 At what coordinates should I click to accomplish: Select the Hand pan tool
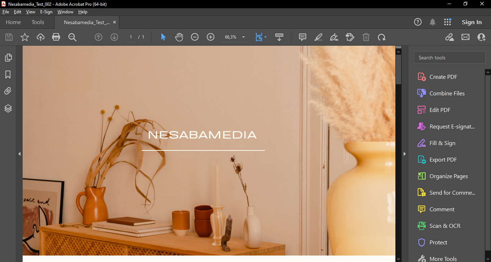pyautogui.click(x=179, y=37)
